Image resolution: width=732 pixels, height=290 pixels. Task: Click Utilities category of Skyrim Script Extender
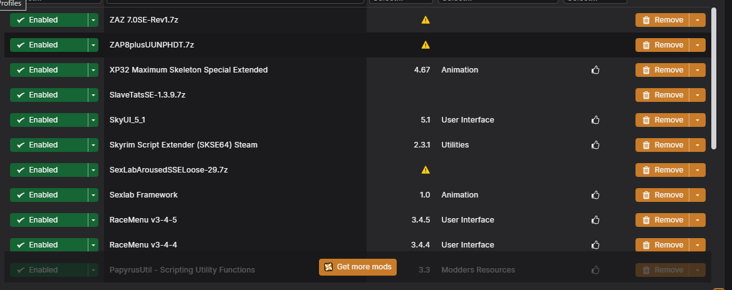[x=455, y=145]
